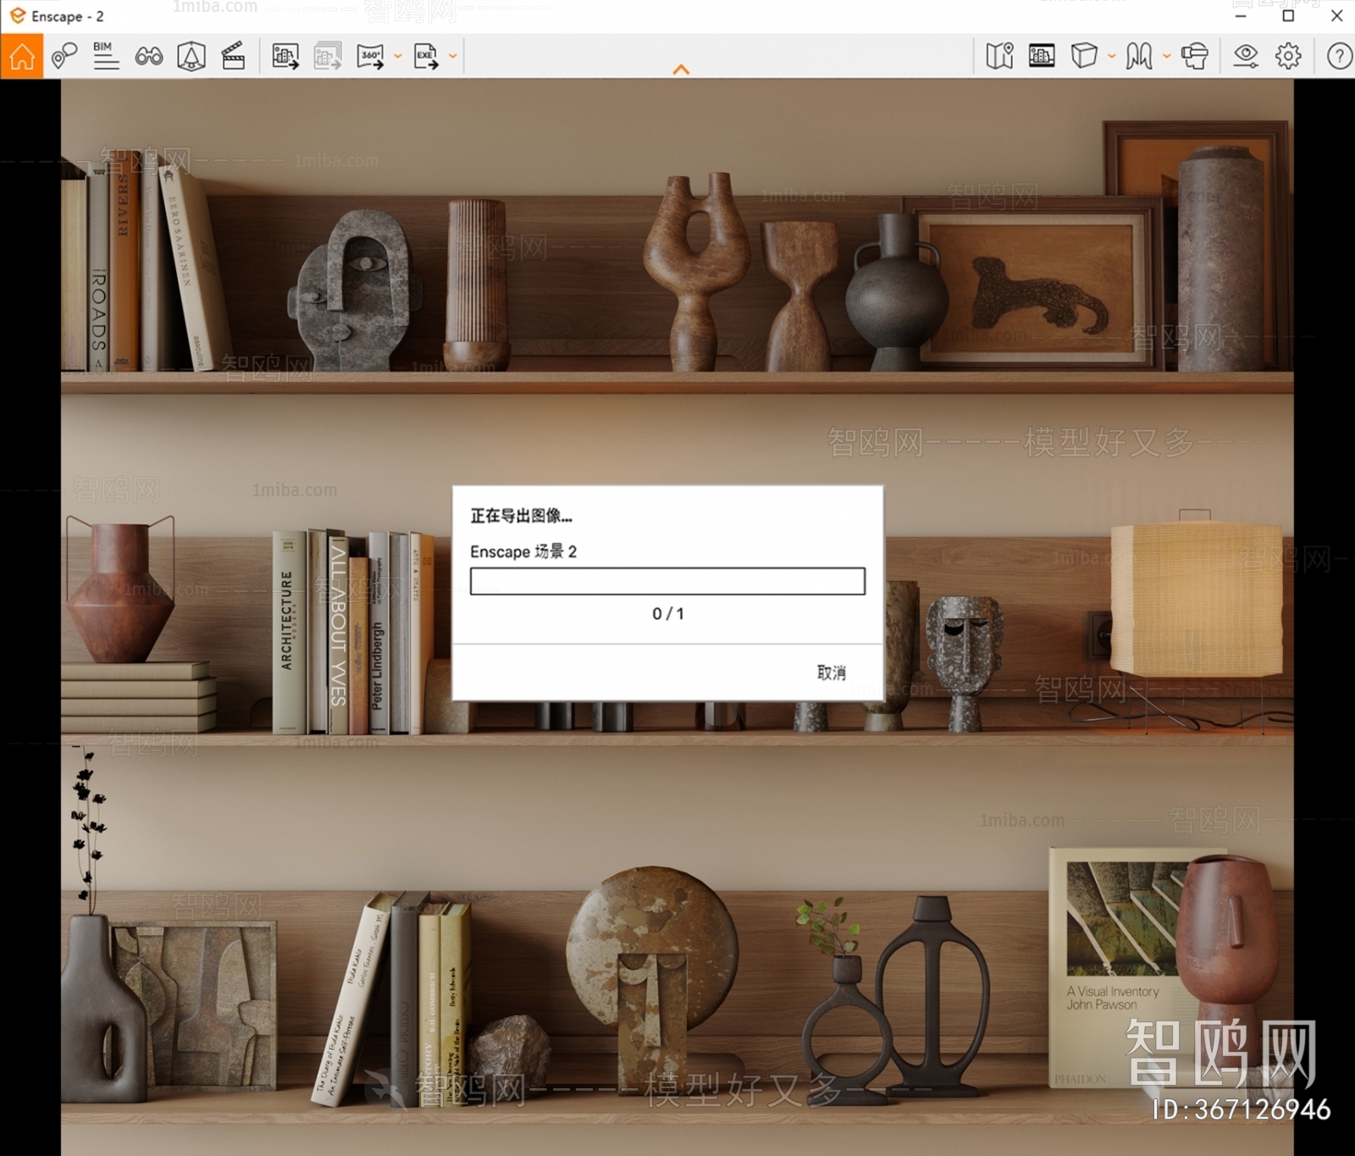The height and width of the screenshot is (1156, 1355).
Task: Open the asset library icon
Action: [x=1042, y=57]
